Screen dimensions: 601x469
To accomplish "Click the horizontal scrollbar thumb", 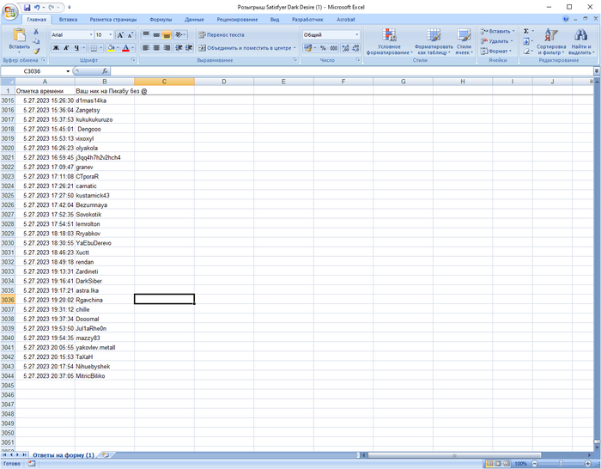I will [x=454, y=455].
